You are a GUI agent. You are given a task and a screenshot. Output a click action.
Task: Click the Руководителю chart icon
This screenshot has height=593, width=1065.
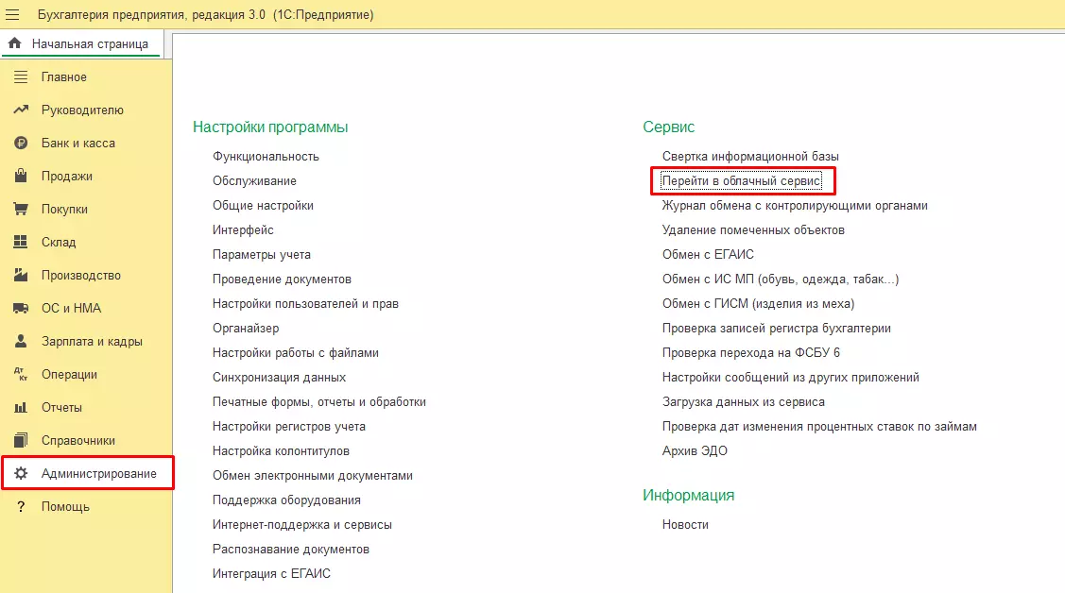[21, 110]
